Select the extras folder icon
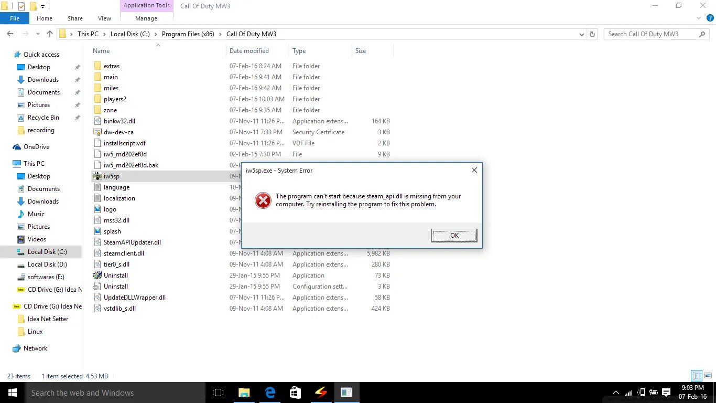 (97, 66)
